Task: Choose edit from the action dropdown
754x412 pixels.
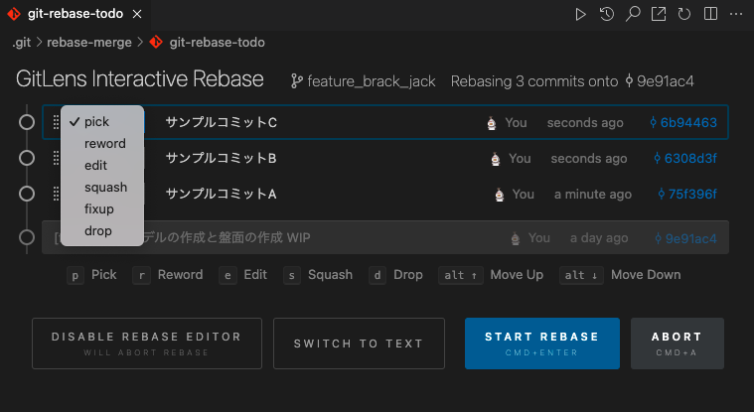Action: pyautogui.click(x=102, y=166)
